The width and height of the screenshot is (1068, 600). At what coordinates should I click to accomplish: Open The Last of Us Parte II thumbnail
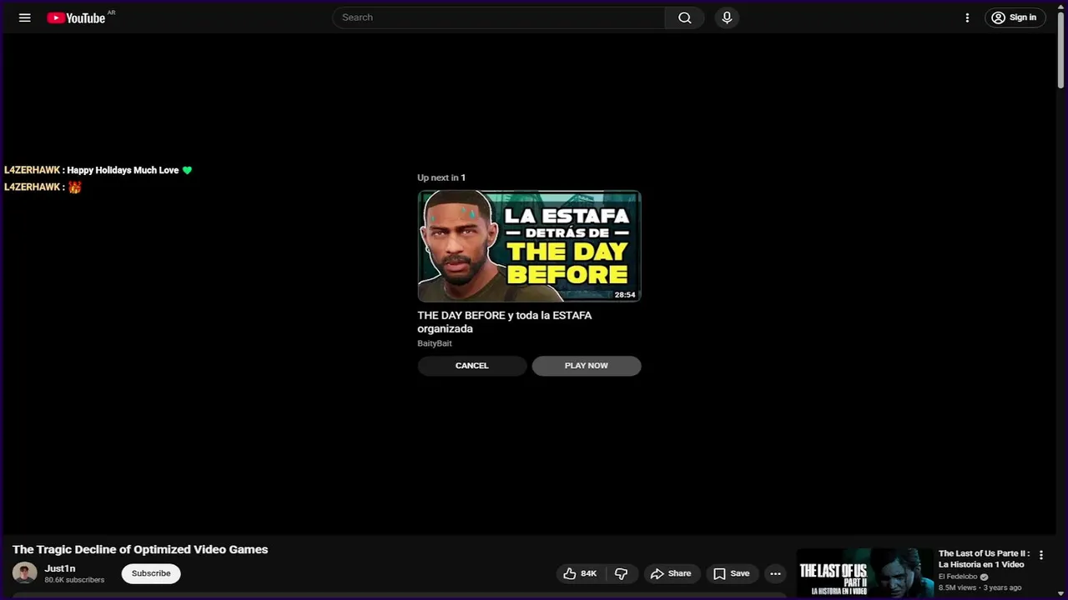865,573
